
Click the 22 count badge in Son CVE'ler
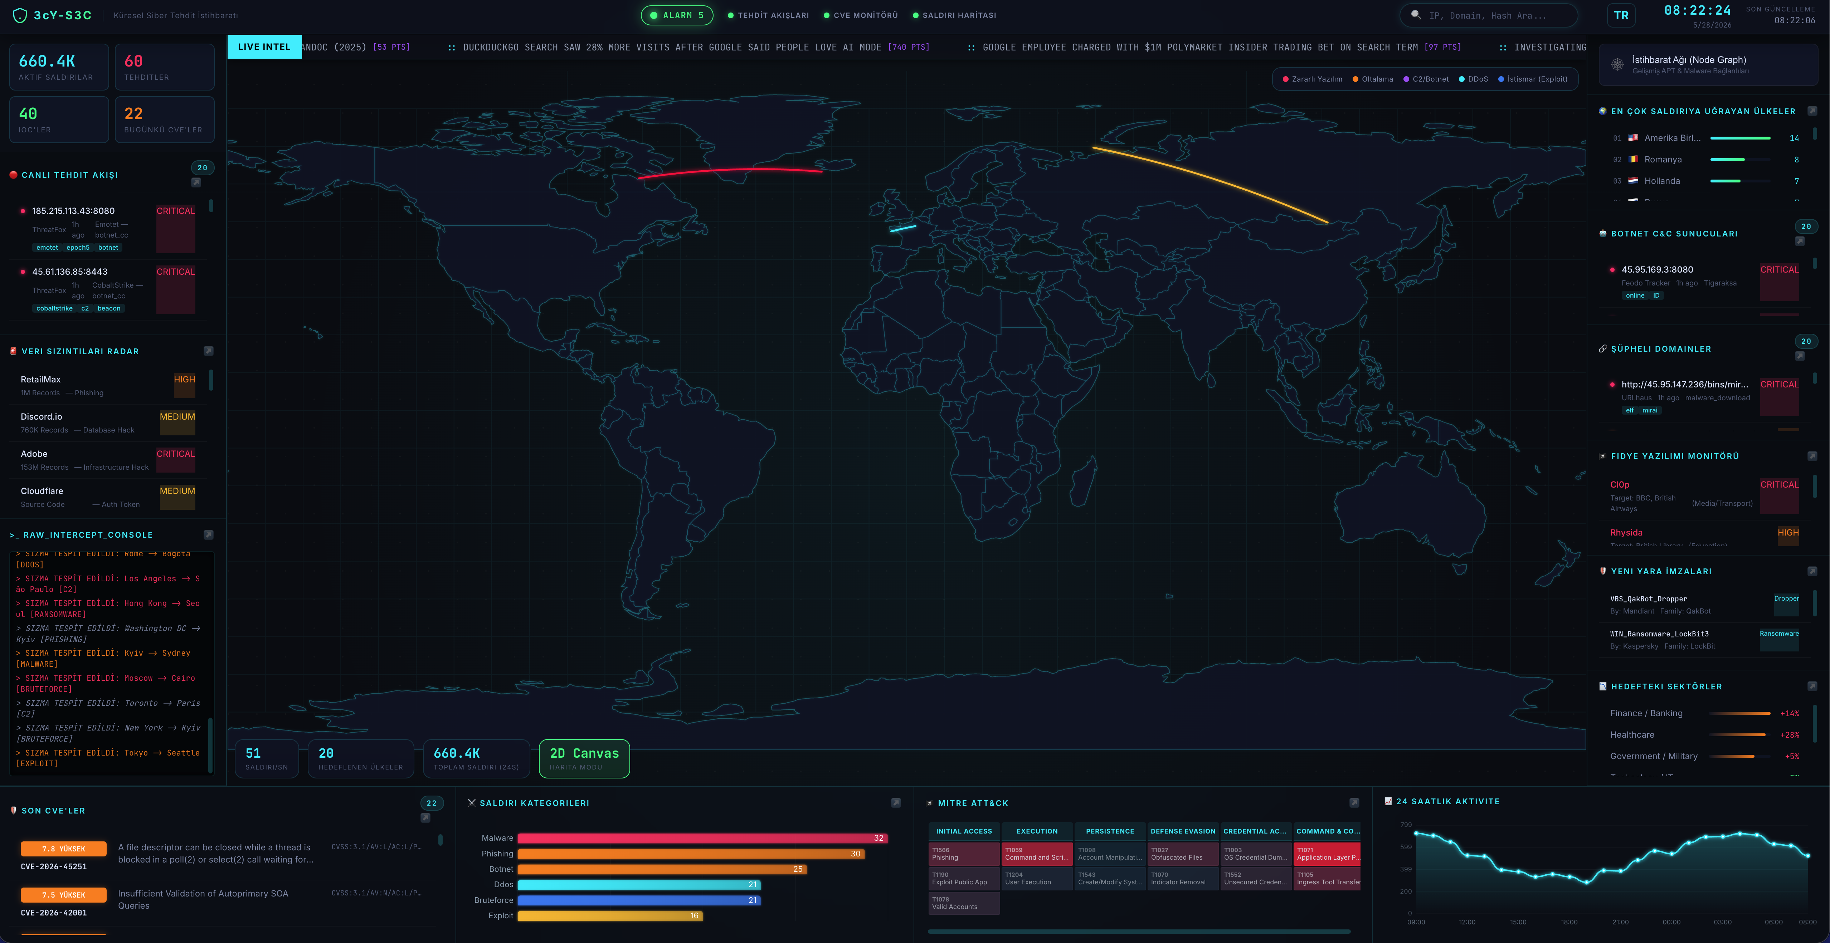point(431,803)
